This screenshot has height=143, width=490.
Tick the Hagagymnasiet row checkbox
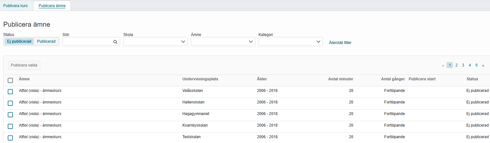pos(10,115)
